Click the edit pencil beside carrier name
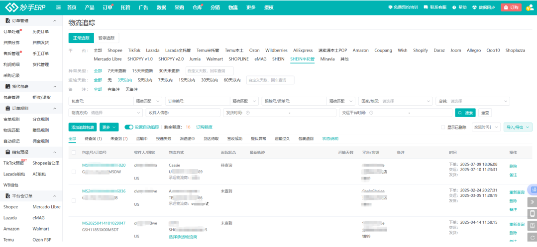Image resolution: width=537 pixels, height=247 pixels. (x=207, y=204)
